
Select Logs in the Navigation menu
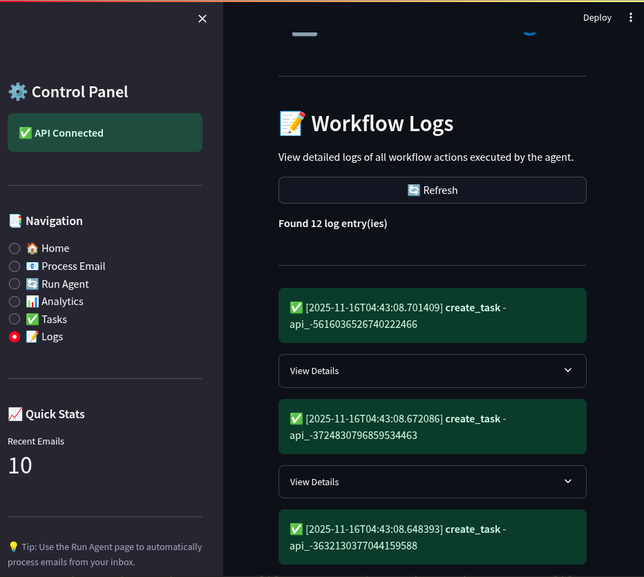[15, 336]
